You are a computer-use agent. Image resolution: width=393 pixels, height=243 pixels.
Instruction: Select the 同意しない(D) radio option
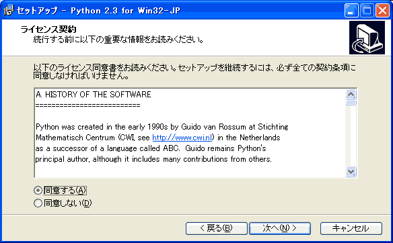(38, 203)
